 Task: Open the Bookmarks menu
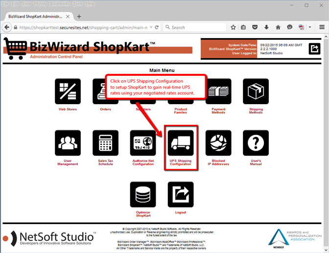point(60,4)
